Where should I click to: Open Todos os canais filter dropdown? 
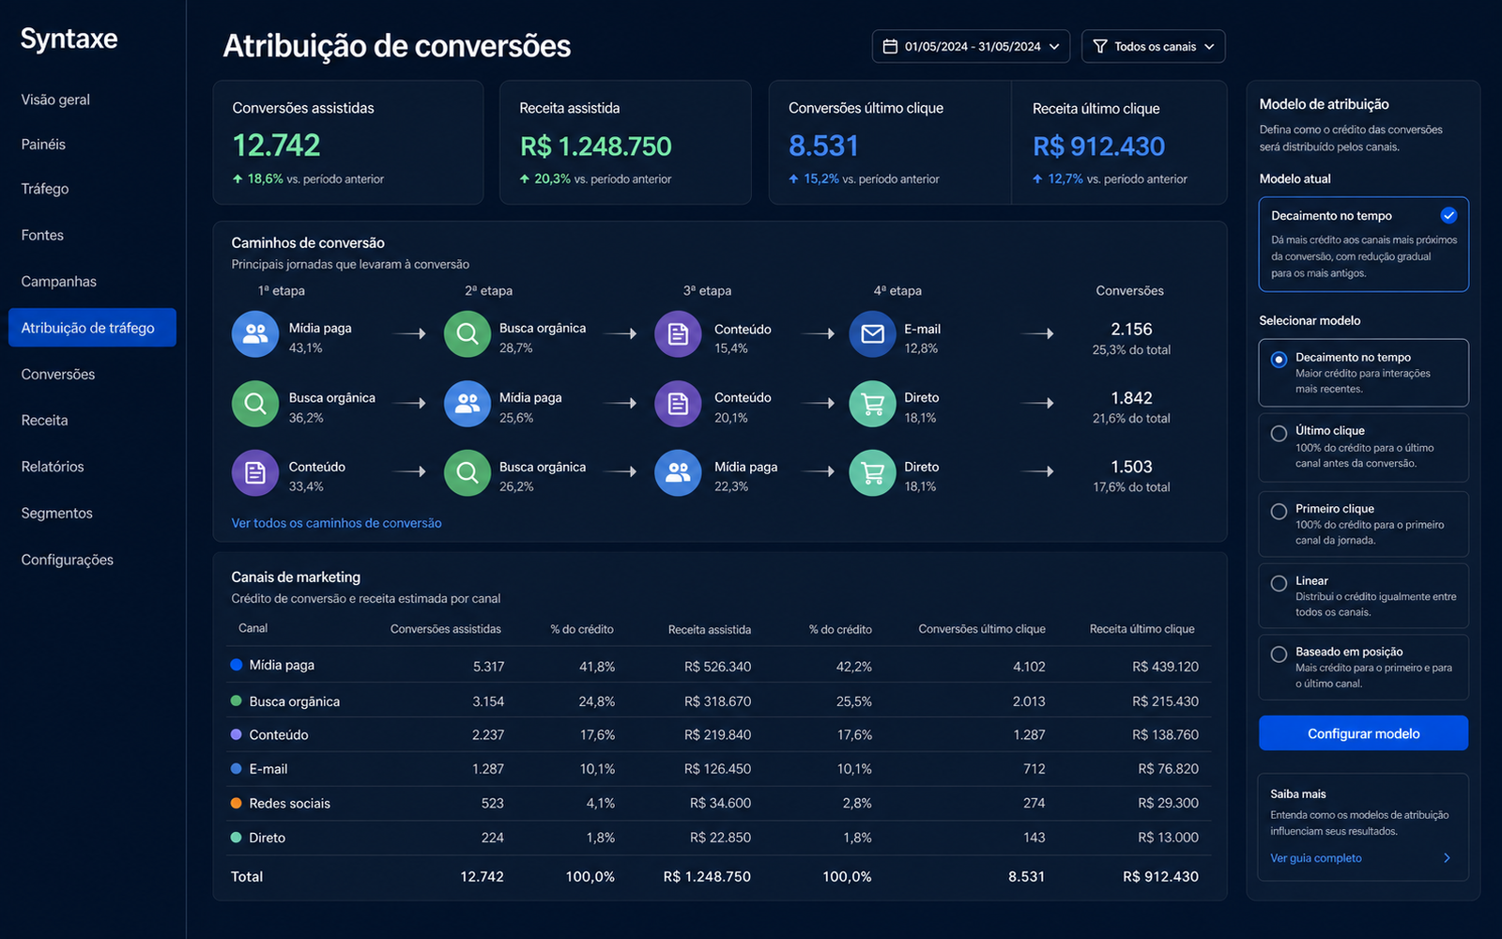pos(1153,46)
